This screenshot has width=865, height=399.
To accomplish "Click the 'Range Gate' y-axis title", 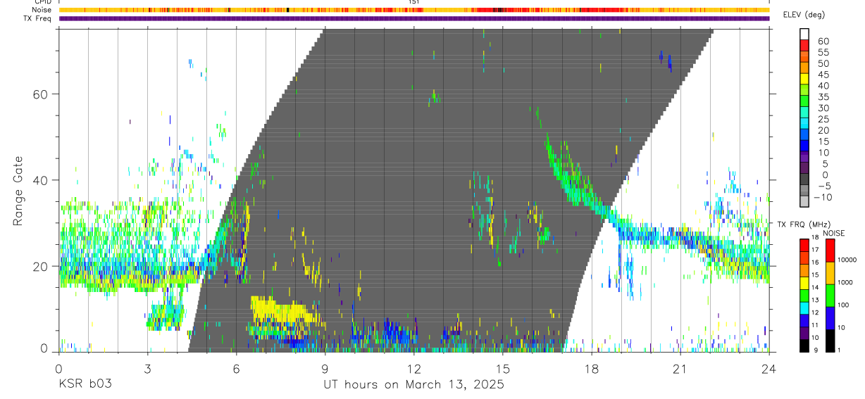I will (19, 190).
